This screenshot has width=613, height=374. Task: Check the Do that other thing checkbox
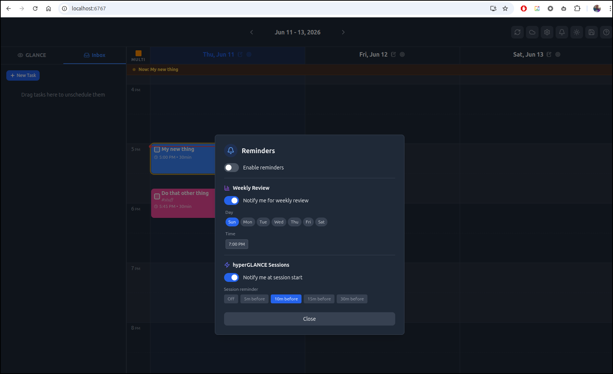coord(157,196)
